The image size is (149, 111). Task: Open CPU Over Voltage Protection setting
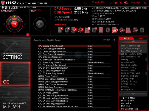(74, 49)
